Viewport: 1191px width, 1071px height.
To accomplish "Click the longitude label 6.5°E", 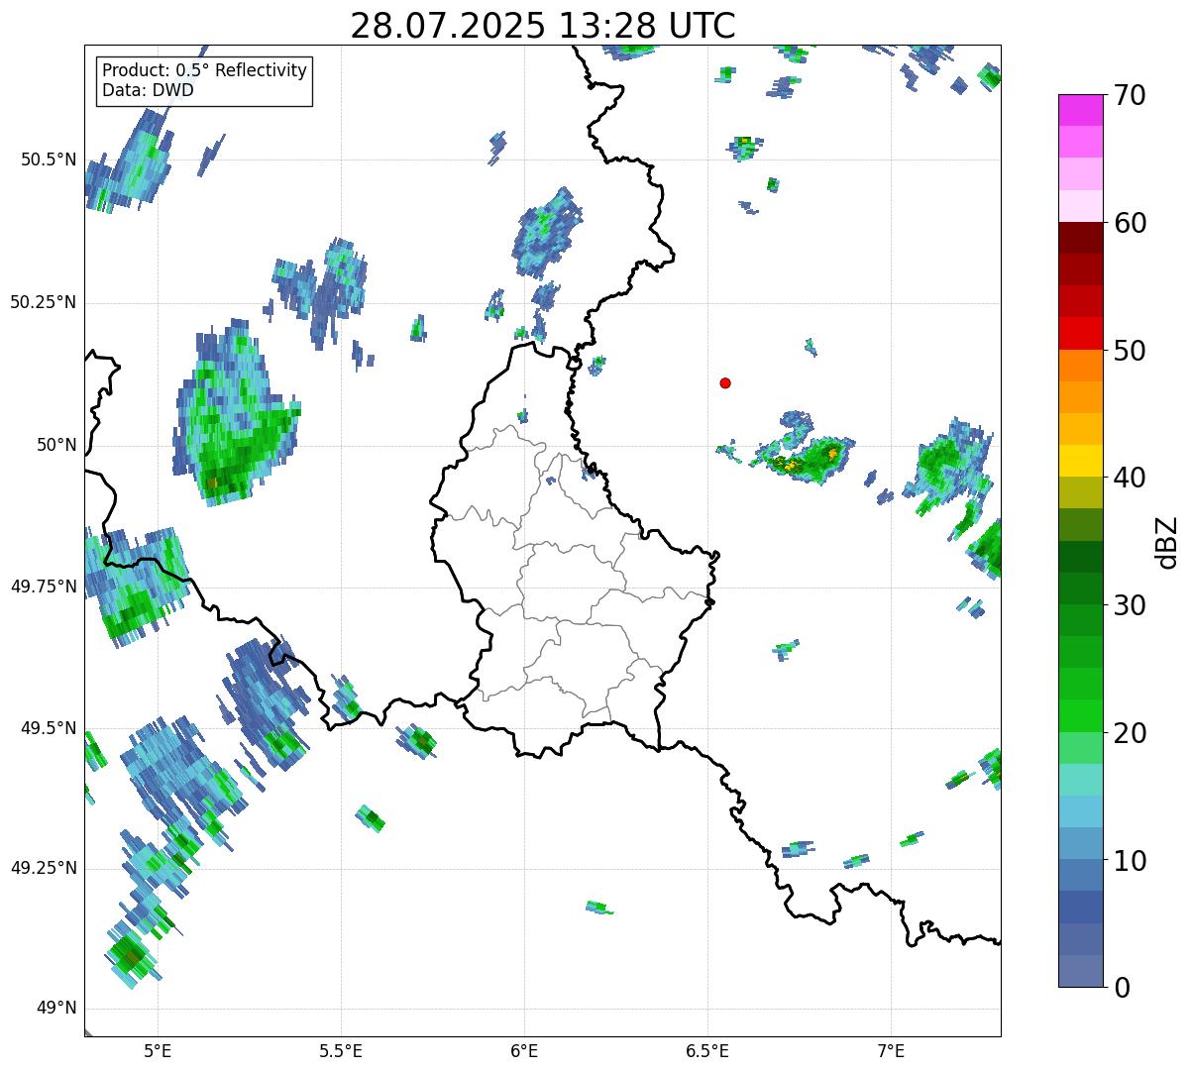I will pos(707,1051).
